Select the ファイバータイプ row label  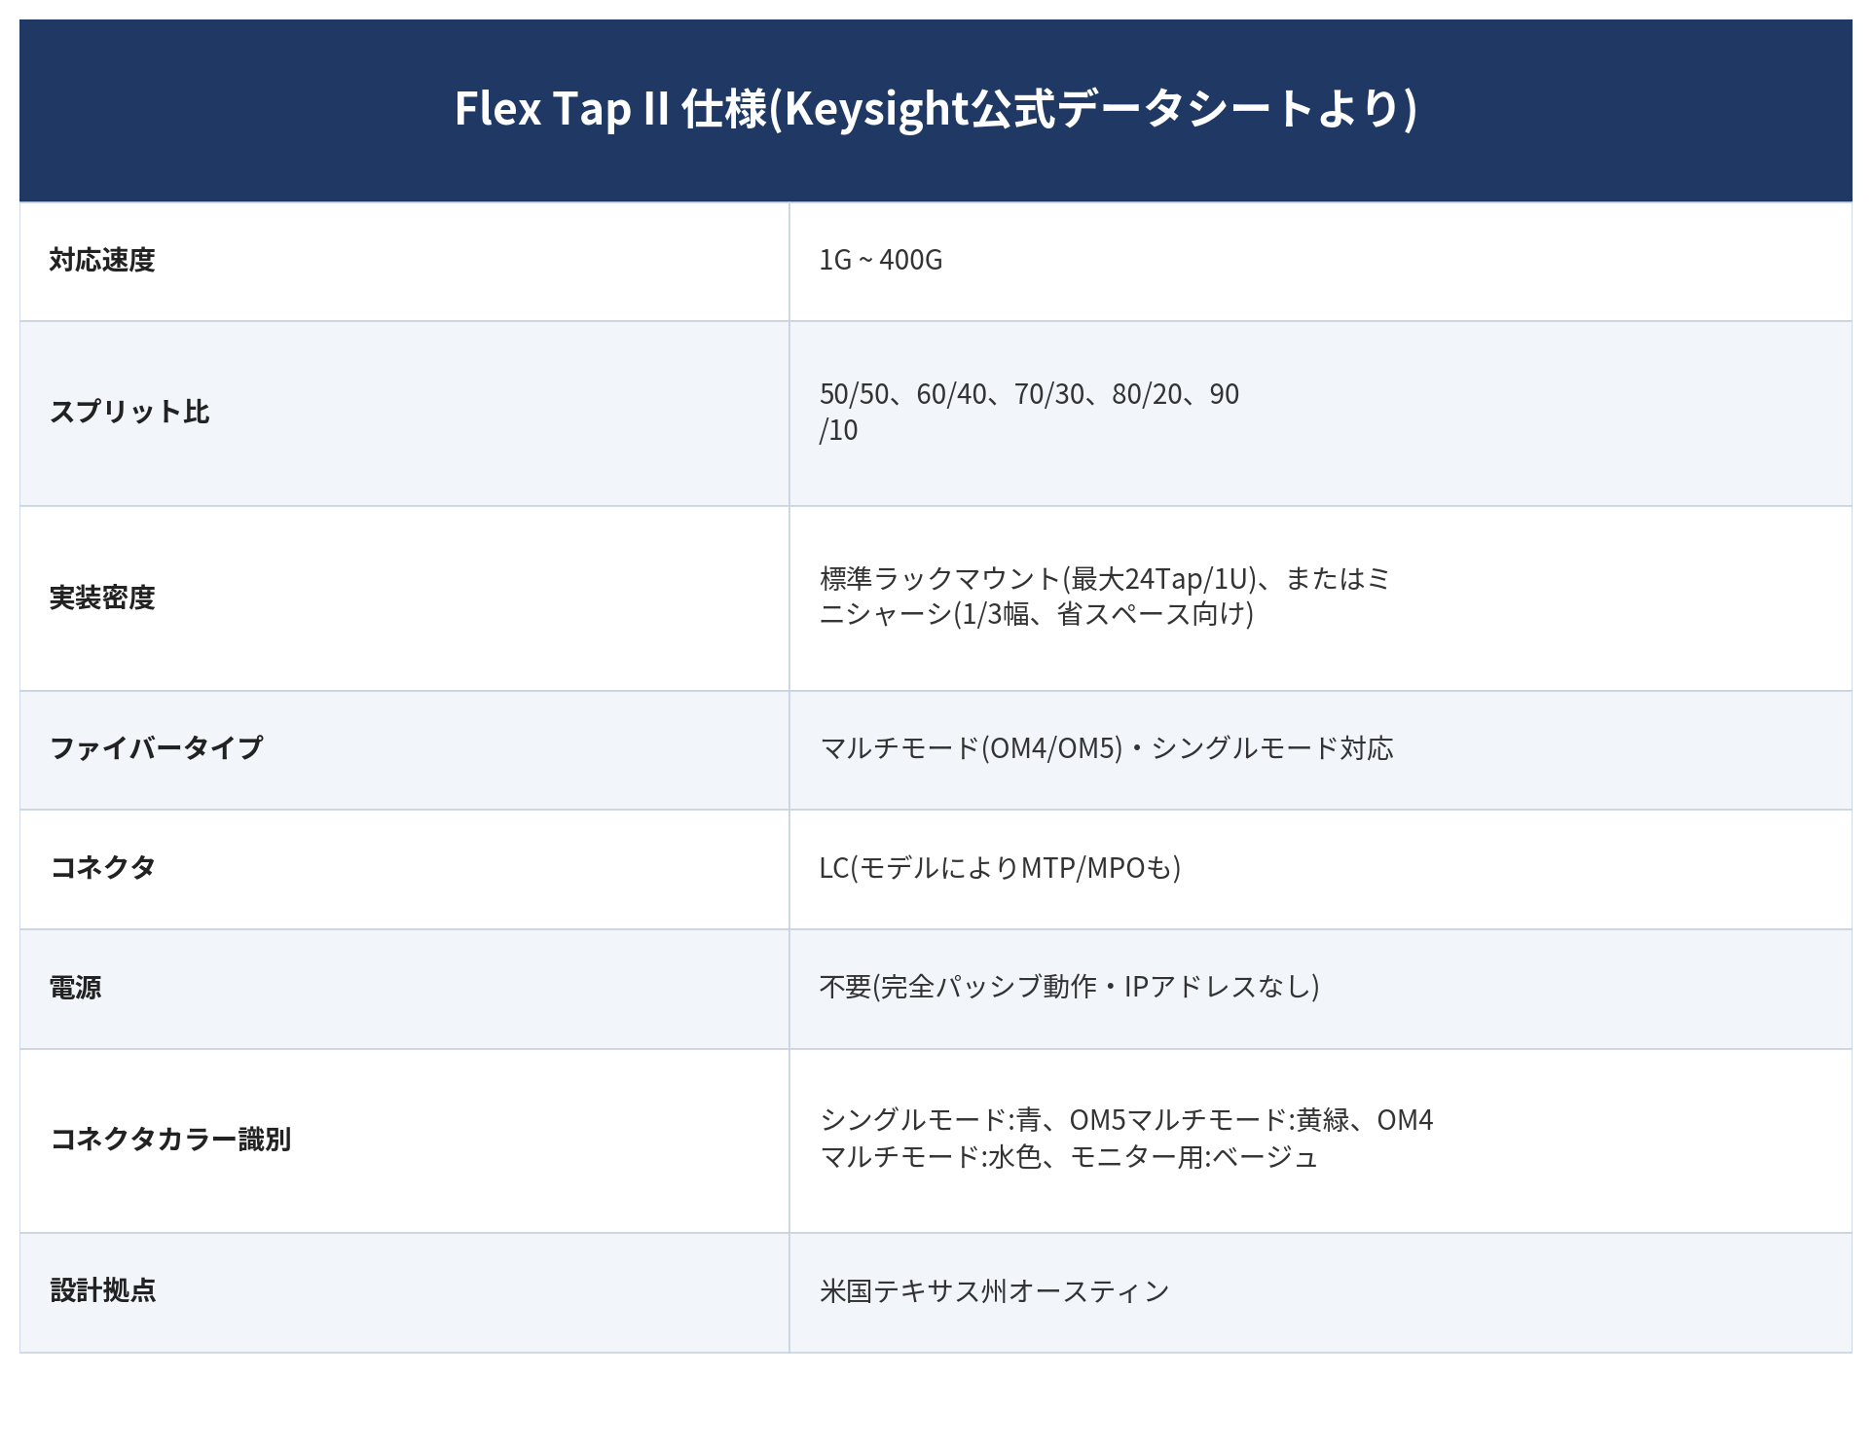(156, 747)
